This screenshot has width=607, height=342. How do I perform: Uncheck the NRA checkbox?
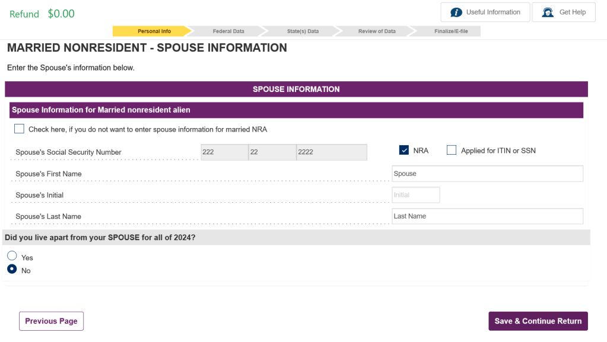[x=404, y=151]
